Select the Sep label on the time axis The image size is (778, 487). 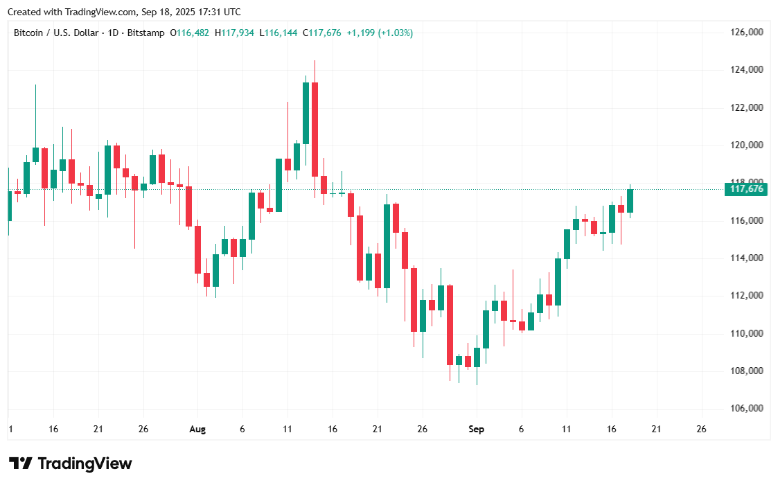click(x=476, y=430)
